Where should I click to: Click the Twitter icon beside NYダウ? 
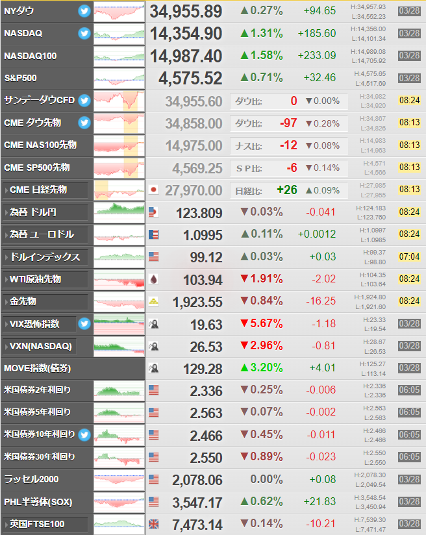(84, 11)
